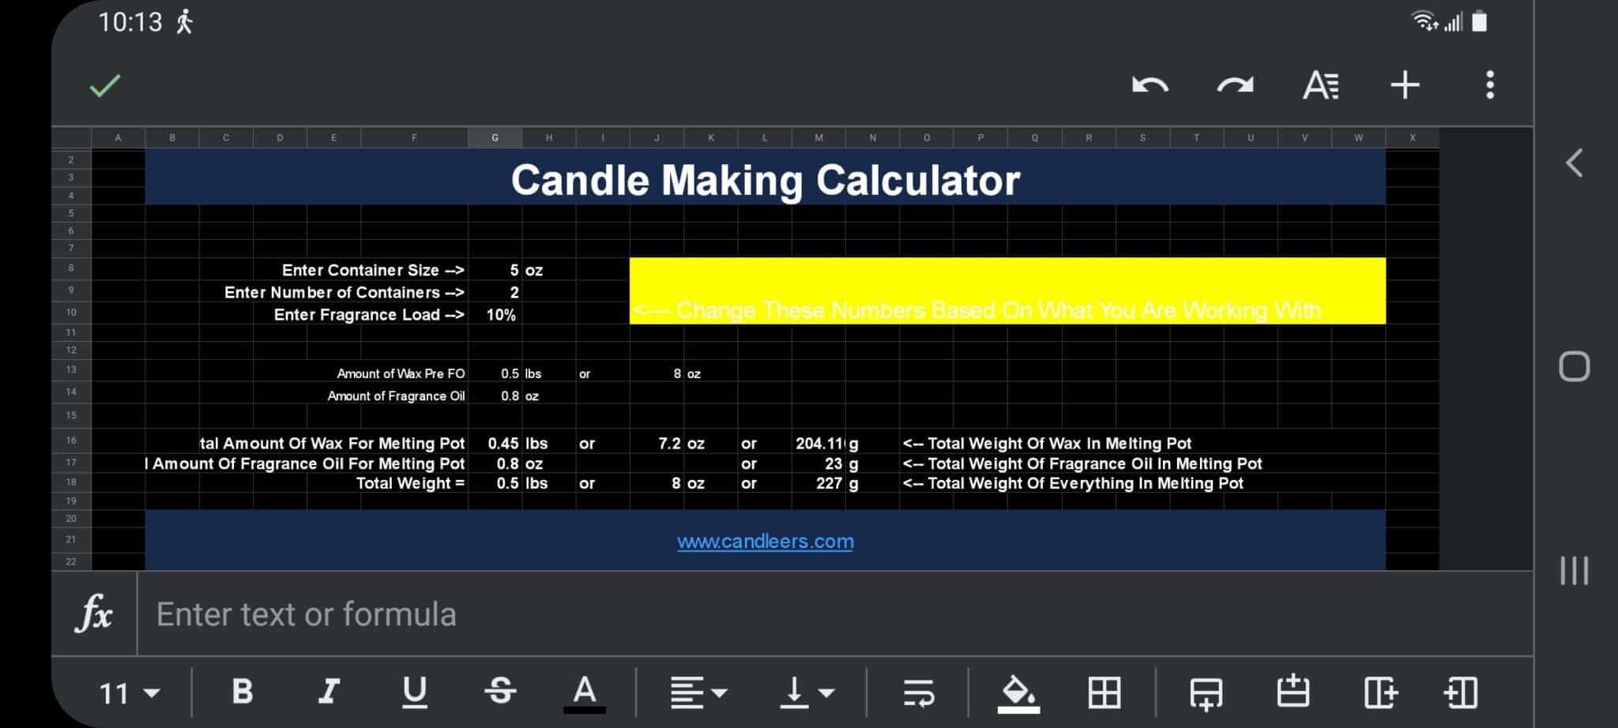Image resolution: width=1618 pixels, height=728 pixels.
Task: Redo the last undone action
Action: pyautogui.click(x=1235, y=85)
